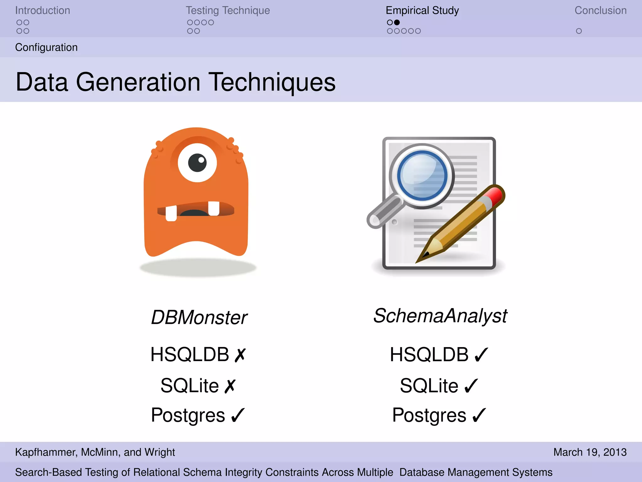
Task: Click the check mark next to SchemaAnalyst Postgres
Action: 479,415
